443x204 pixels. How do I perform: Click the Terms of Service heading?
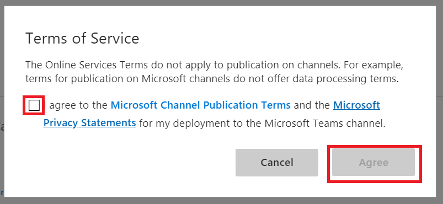tap(82, 39)
